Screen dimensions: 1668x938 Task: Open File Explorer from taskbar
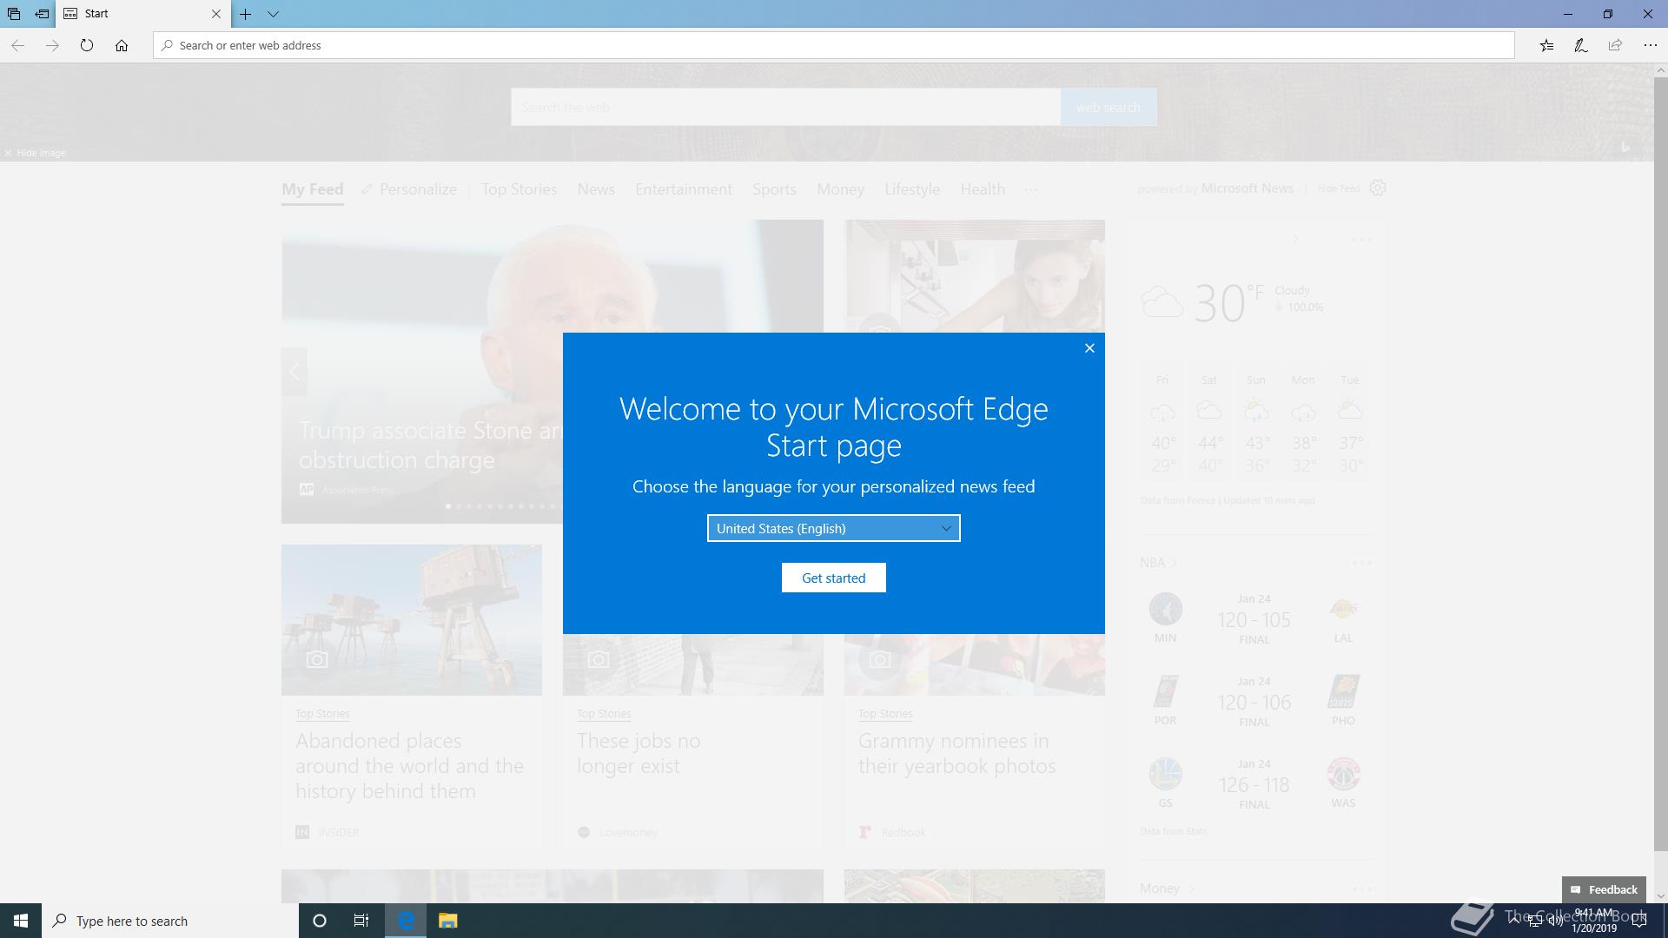(x=447, y=921)
